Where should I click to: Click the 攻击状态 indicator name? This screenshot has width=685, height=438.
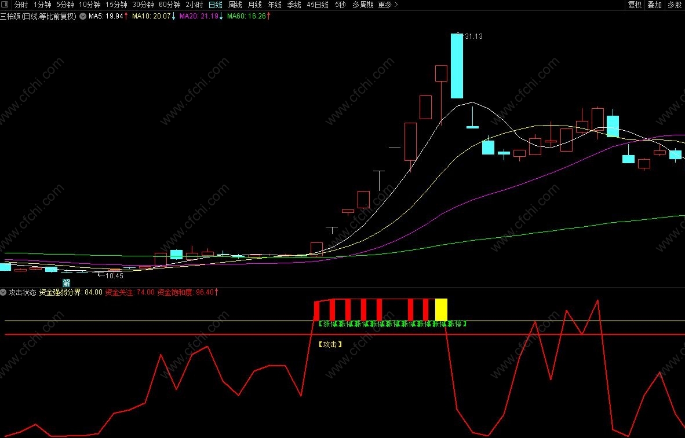pos(23,292)
